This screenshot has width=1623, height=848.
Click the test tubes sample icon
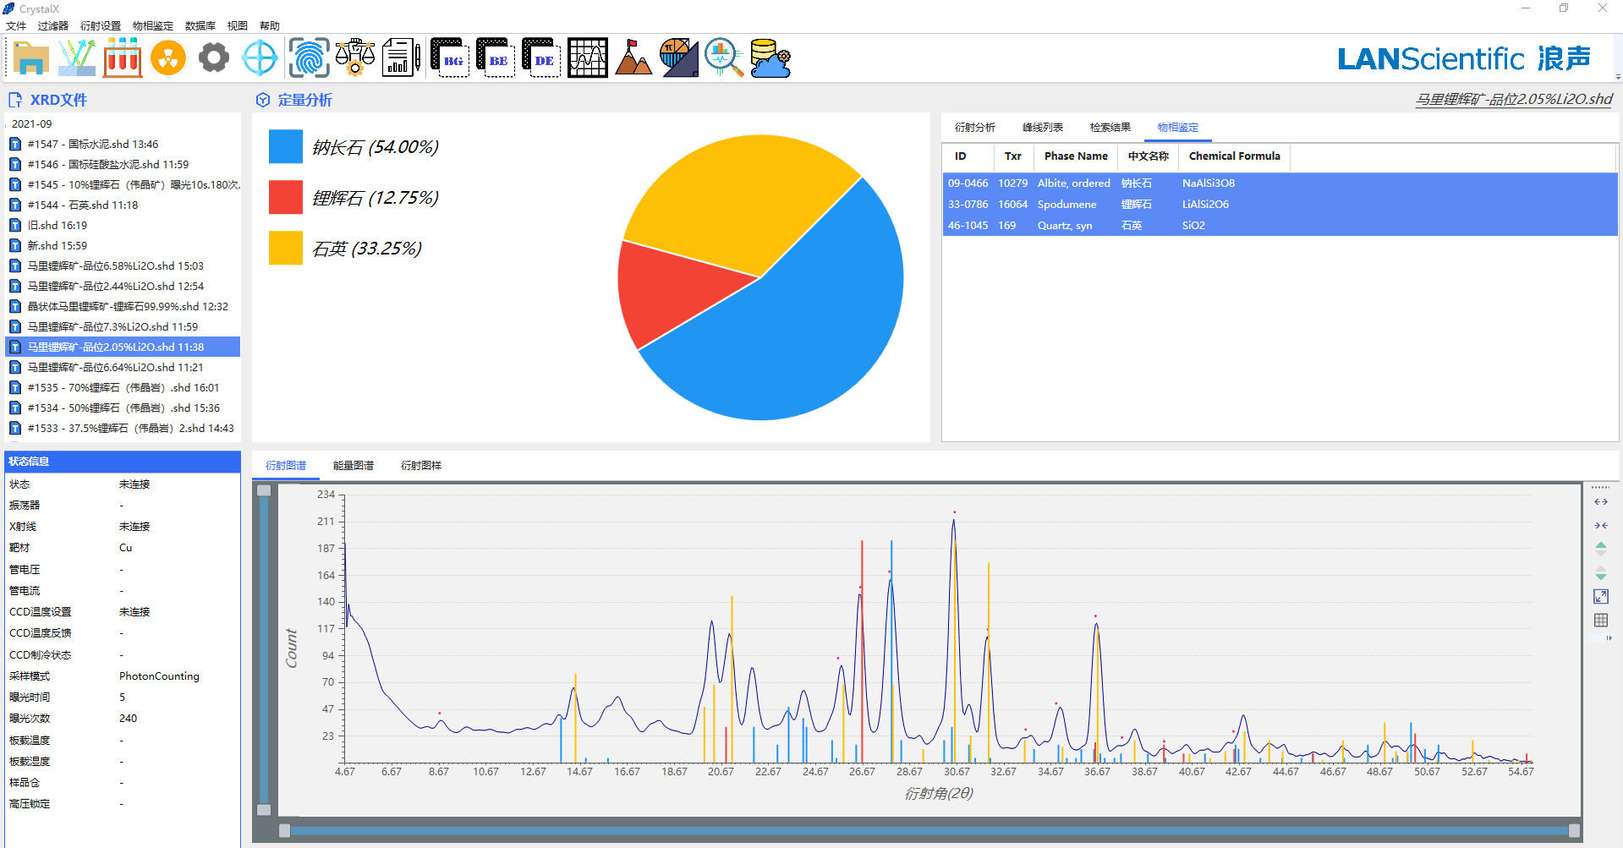(x=123, y=58)
